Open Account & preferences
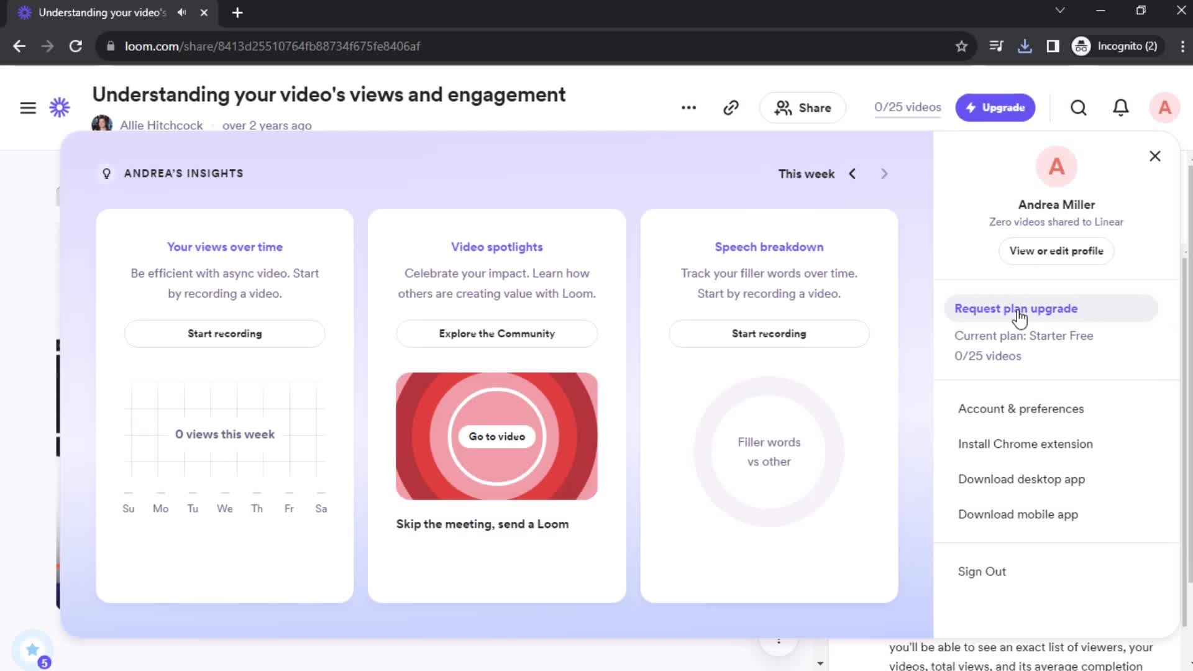 tap(1020, 409)
